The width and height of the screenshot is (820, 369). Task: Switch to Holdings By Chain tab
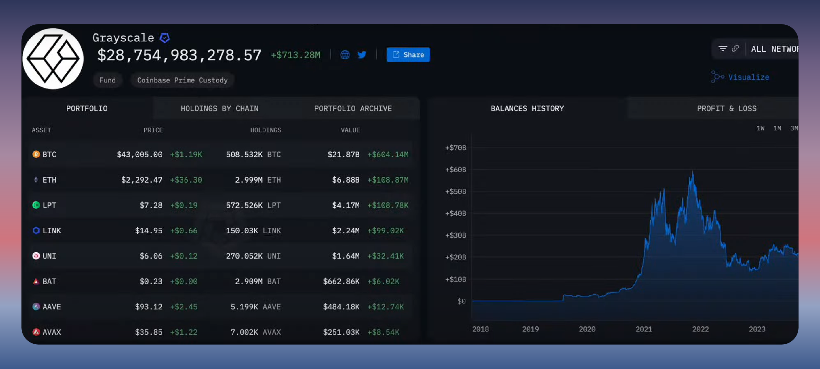tap(219, 109)
